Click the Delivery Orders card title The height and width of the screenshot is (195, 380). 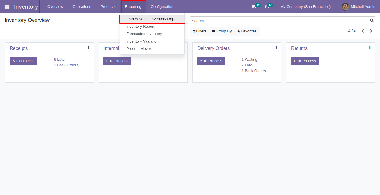pos(213,48)
